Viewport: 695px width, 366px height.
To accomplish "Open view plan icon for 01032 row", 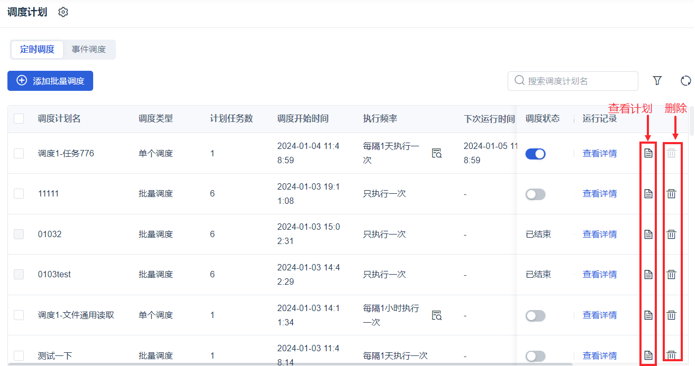I will 648,234.
